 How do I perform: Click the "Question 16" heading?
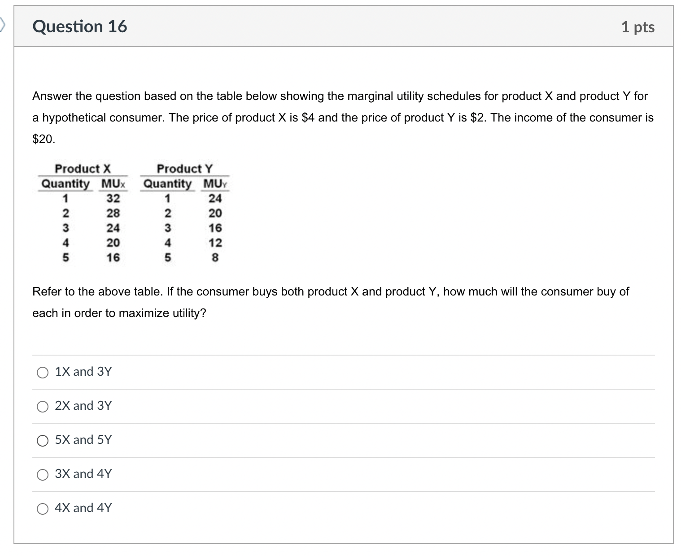(80, 26)
